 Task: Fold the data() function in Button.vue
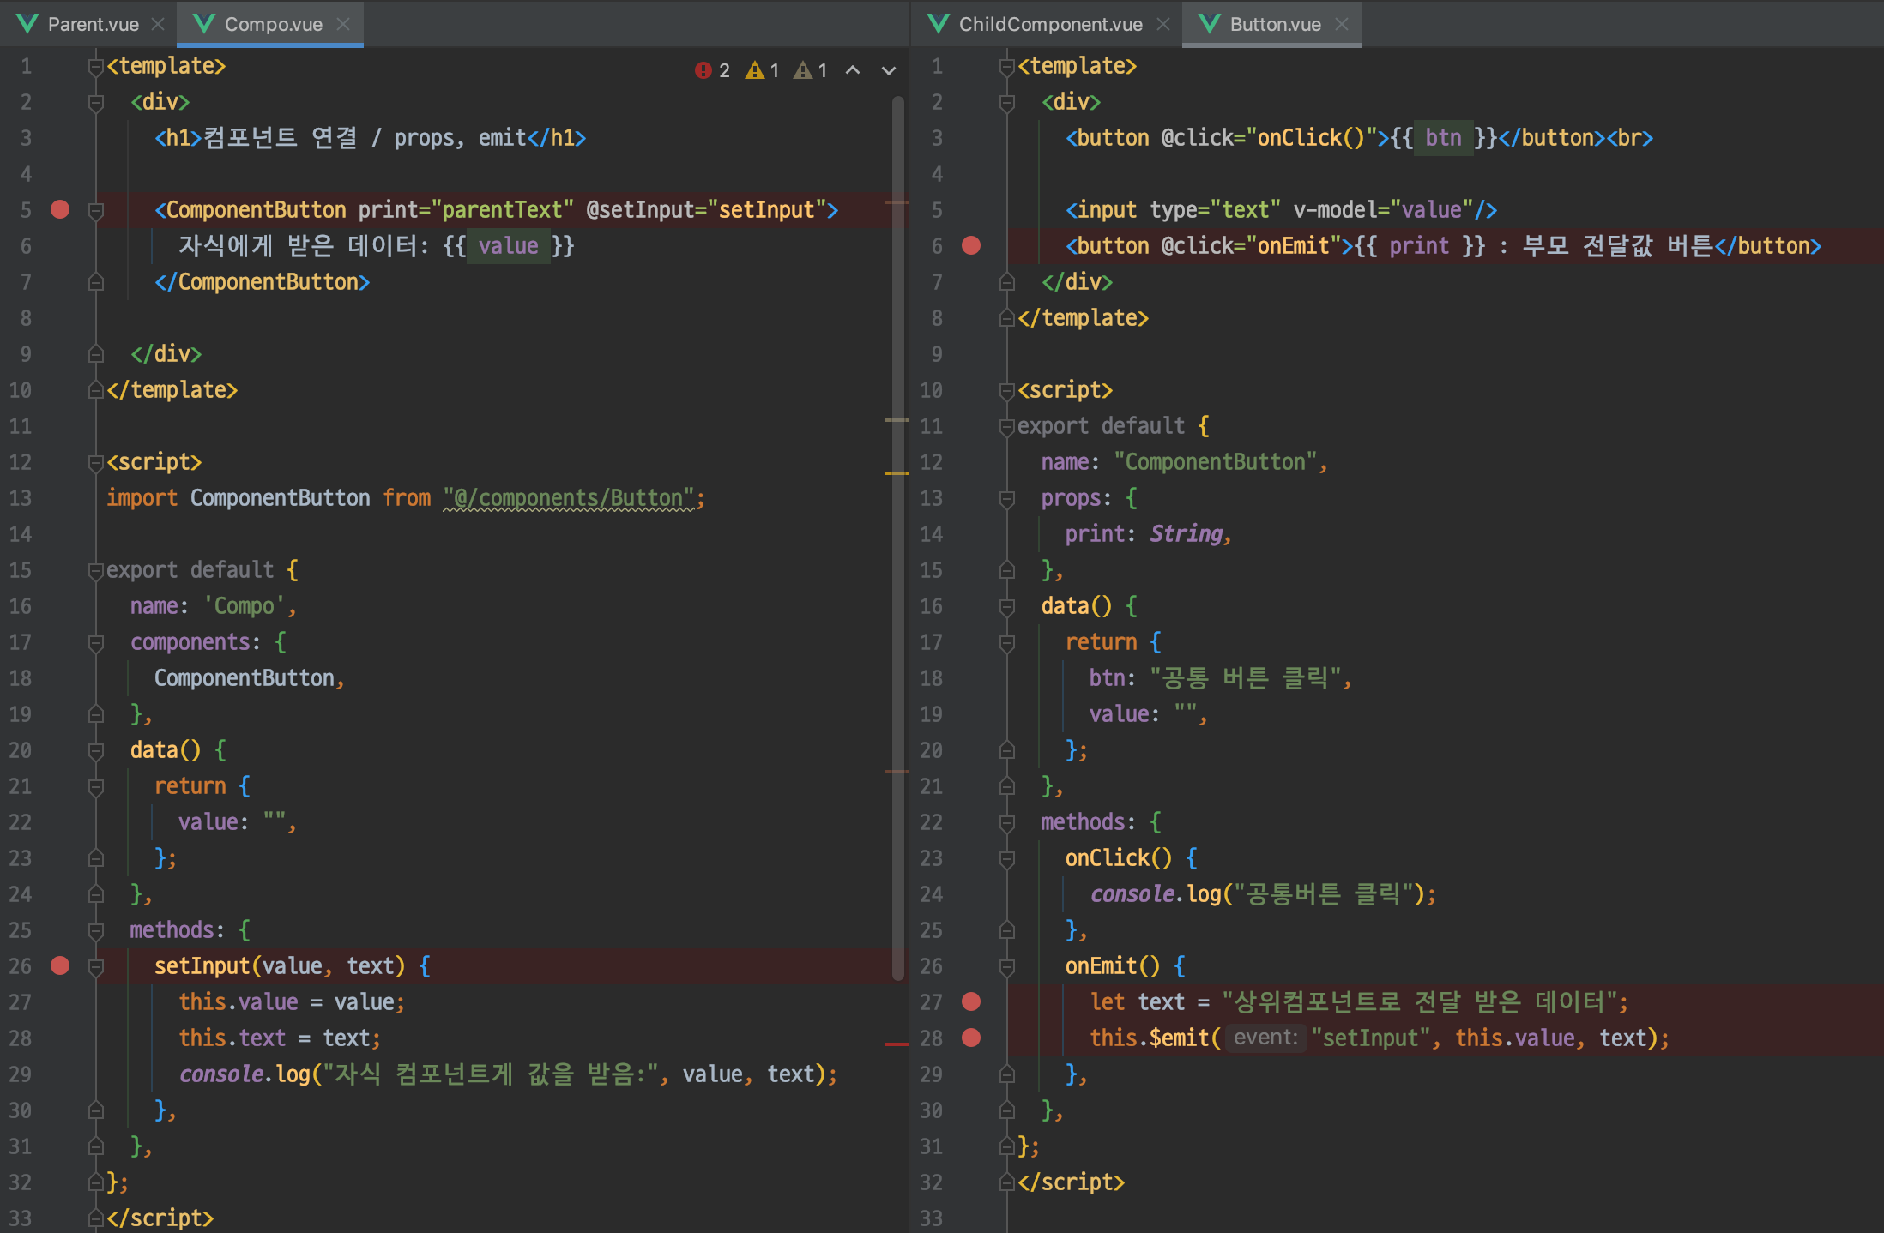coord(1007,606)
